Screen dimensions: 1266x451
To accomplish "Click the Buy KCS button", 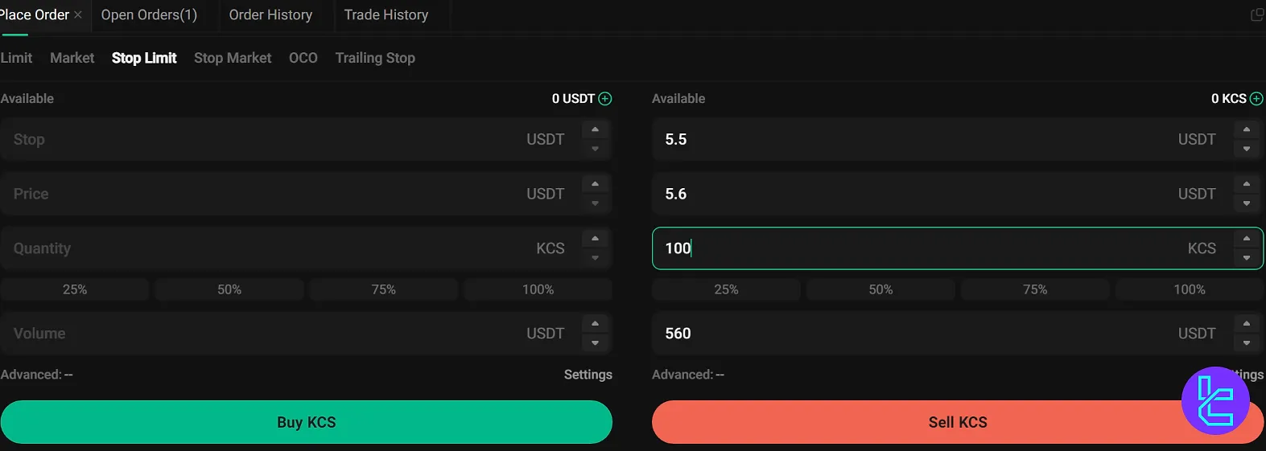I will click(x=307, y=422).
